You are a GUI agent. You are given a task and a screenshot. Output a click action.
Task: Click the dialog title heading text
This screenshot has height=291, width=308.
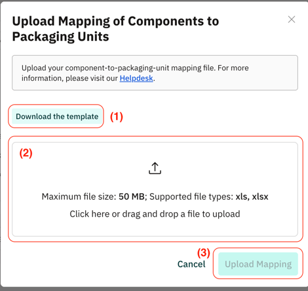(115, 29)
